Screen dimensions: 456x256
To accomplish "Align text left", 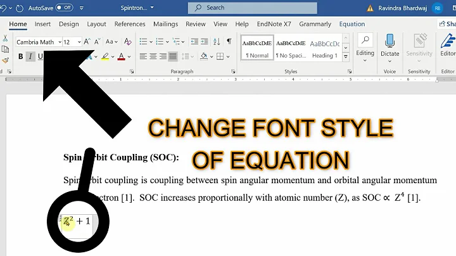I will [x=142, y=56].
